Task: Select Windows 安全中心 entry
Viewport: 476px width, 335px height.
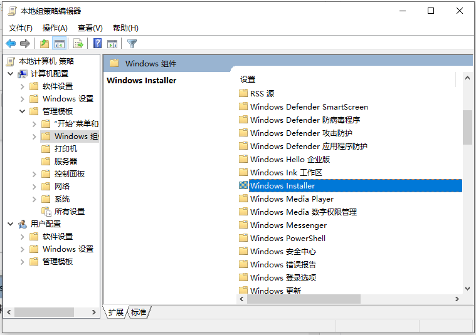Action: click(x=283, y=251)
